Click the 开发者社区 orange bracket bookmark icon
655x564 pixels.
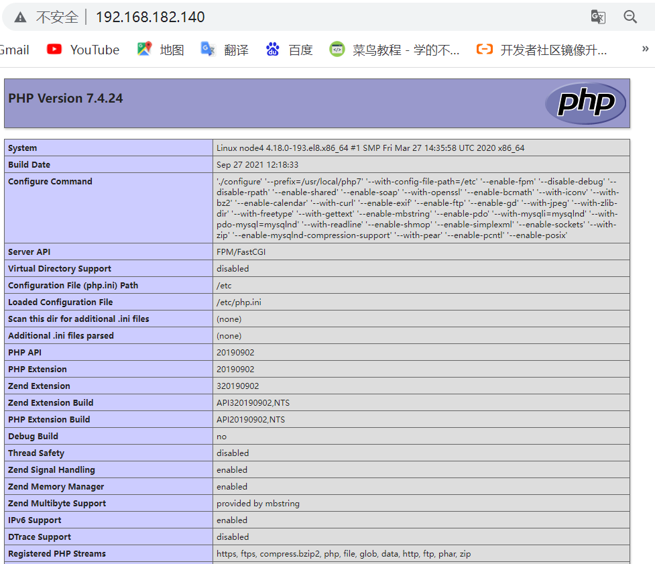[485, 50]
